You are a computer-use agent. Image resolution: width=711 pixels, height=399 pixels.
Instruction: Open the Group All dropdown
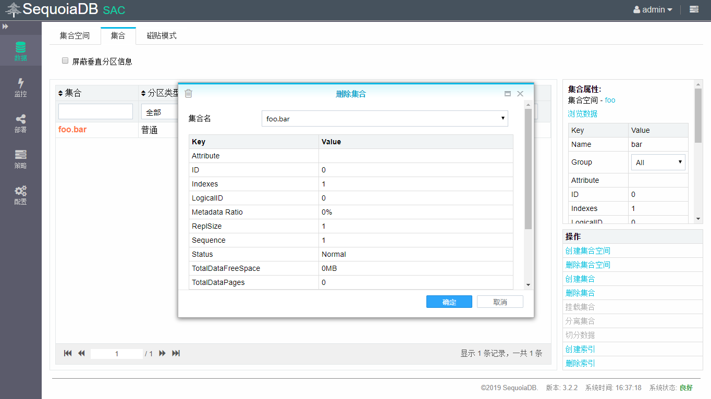(658, 163)
